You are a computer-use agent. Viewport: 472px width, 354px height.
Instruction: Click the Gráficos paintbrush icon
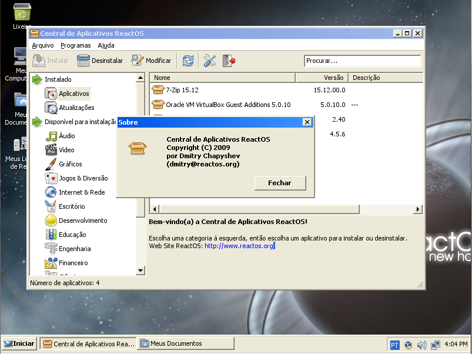click(51, 164)
